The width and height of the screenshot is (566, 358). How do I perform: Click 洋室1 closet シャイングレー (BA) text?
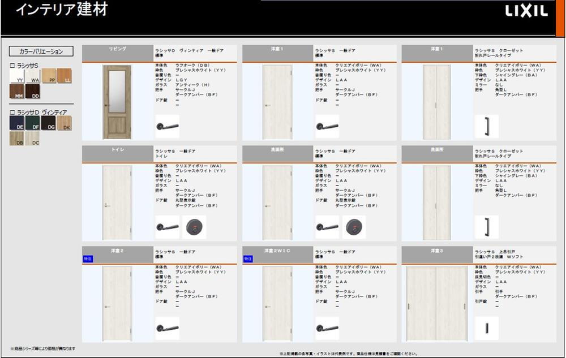click(516, 75)
